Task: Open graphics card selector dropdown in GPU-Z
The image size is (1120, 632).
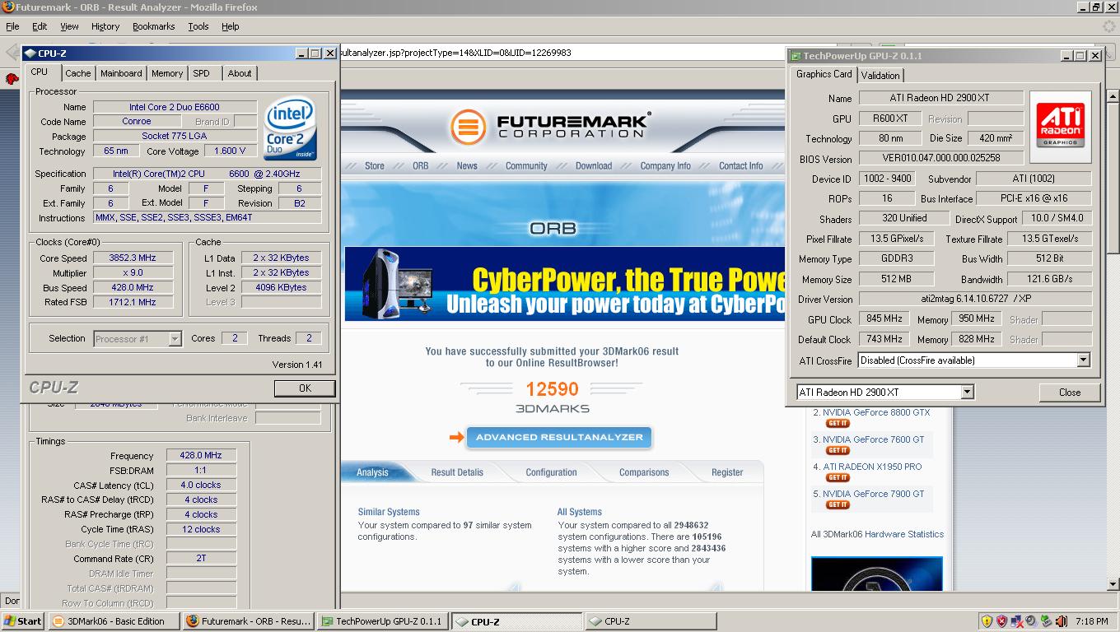Action: [x=967, y=393]
